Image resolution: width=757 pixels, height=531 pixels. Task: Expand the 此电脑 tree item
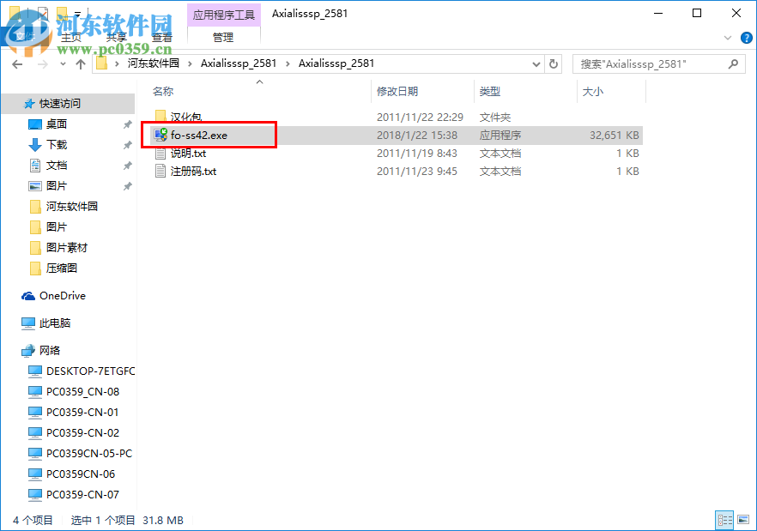pyautogui.click(x=12, y=323)
